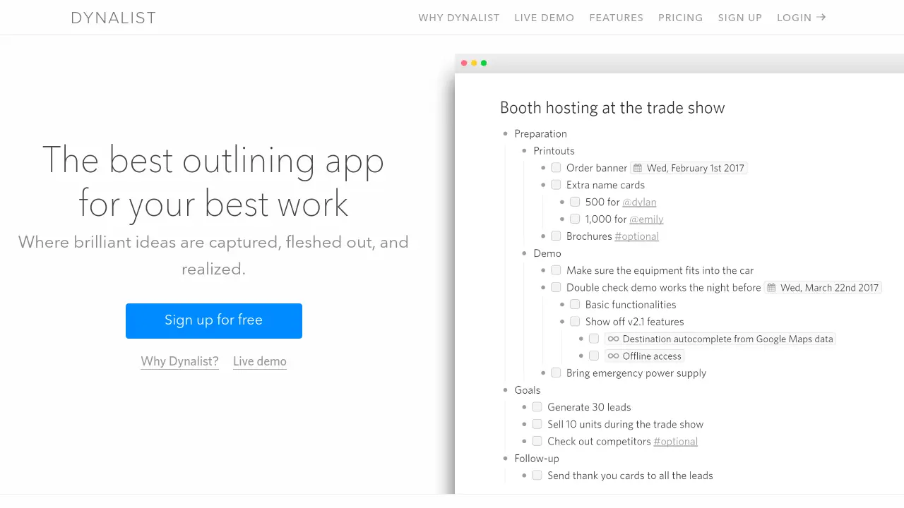Click the Dynalist logo in the header
The image size is (904, 508).
pyautogui.click(x=113, y=18)
